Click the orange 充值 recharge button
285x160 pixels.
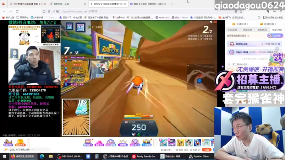coord(207,150)
